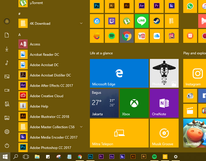Launch the Xbox tile
This screenshot has width=206, height=161.
(x=134, y=103)
